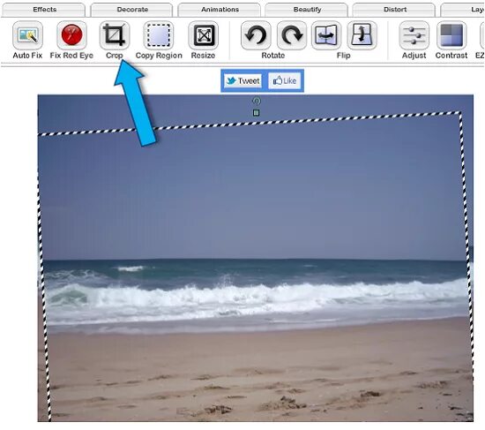The width and height of the screenshot is (485, 430).
Task: Open the Resize tool
Action: point(203,35)
